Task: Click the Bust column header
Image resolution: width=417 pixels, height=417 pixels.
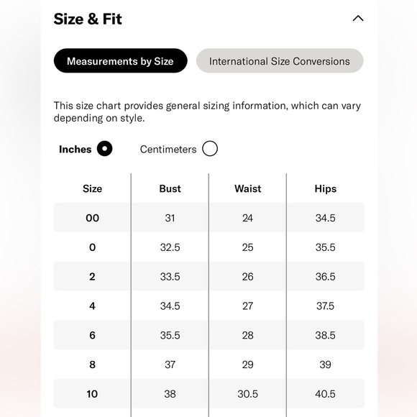Action: (x=170, y=188)
